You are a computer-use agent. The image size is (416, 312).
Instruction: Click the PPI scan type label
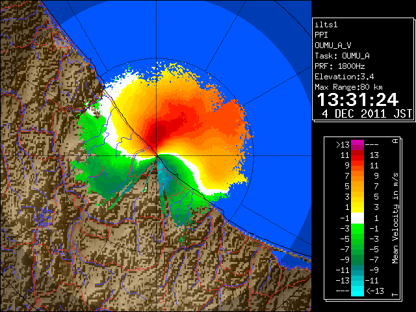click(x=321, y=35)
